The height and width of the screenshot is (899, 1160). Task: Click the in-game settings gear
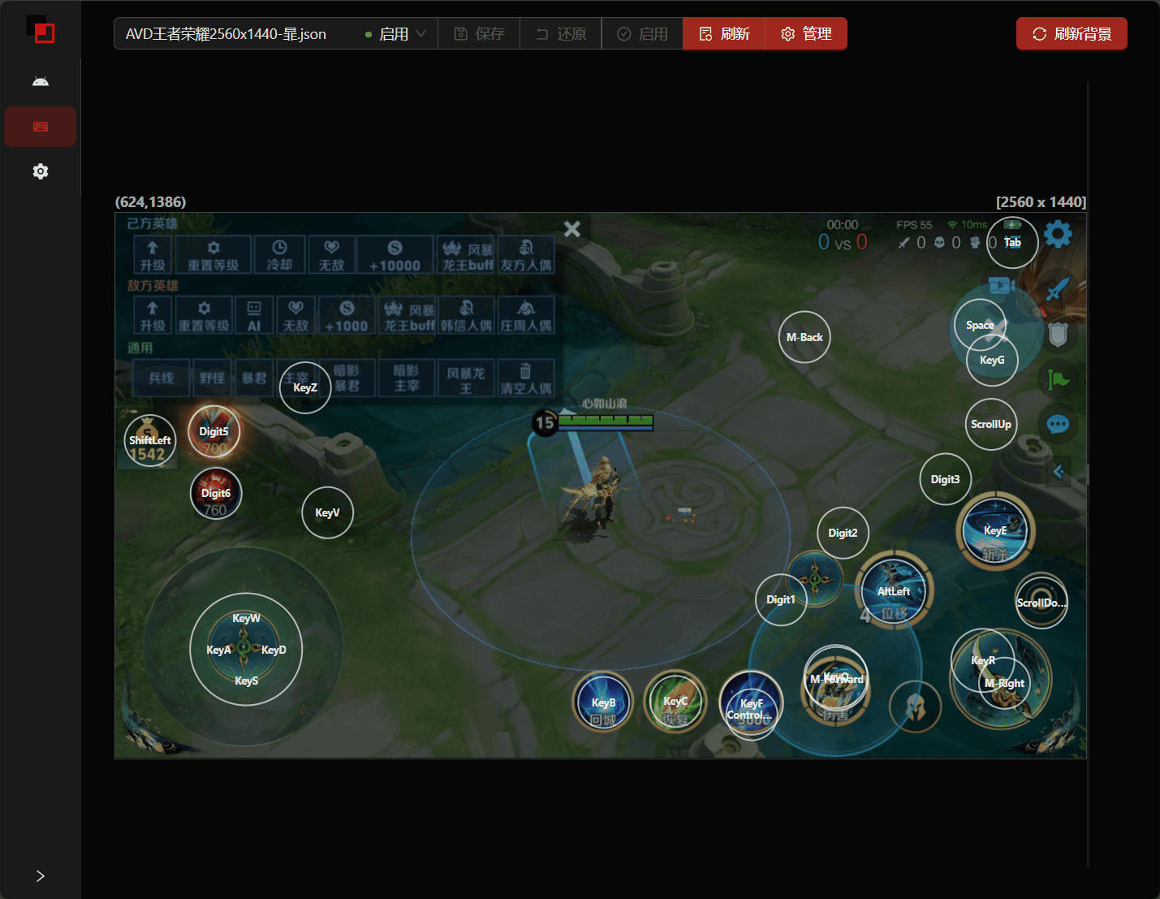1058,235
